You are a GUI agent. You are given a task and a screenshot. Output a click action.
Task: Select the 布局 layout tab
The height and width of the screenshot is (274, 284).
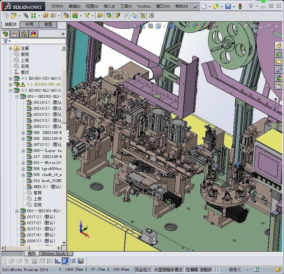(x=29, y=24)
